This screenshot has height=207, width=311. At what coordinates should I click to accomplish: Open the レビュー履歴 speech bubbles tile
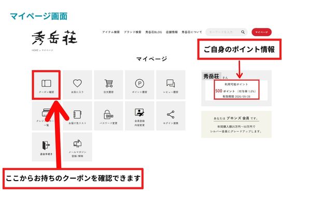coord(171,85)
